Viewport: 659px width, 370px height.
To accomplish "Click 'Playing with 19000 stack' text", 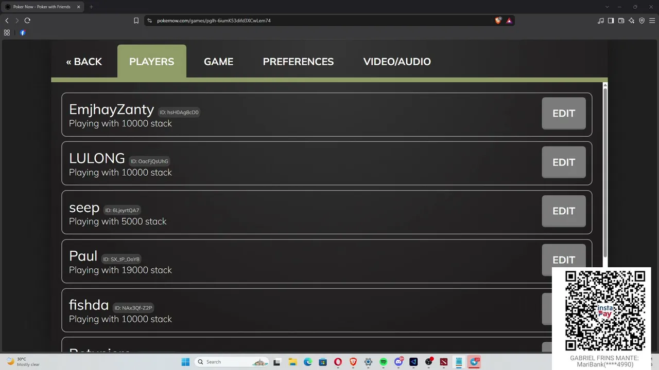I will point(120,270).
